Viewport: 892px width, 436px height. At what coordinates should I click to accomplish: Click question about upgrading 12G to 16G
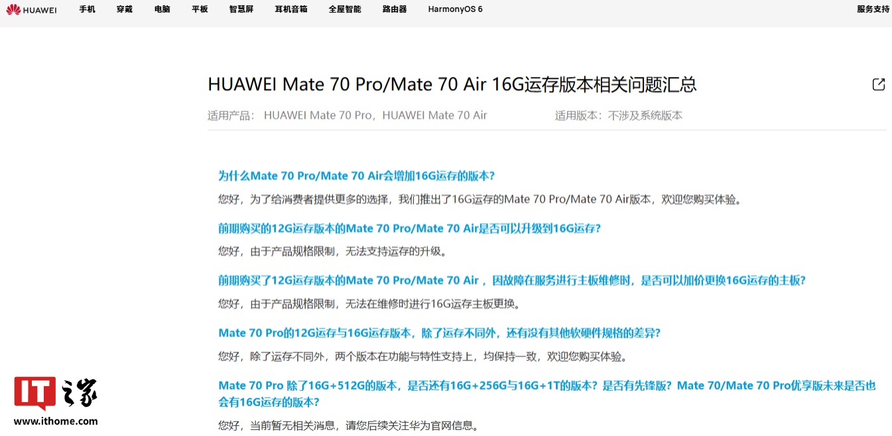pyautogui.click(x=409, y=228)
